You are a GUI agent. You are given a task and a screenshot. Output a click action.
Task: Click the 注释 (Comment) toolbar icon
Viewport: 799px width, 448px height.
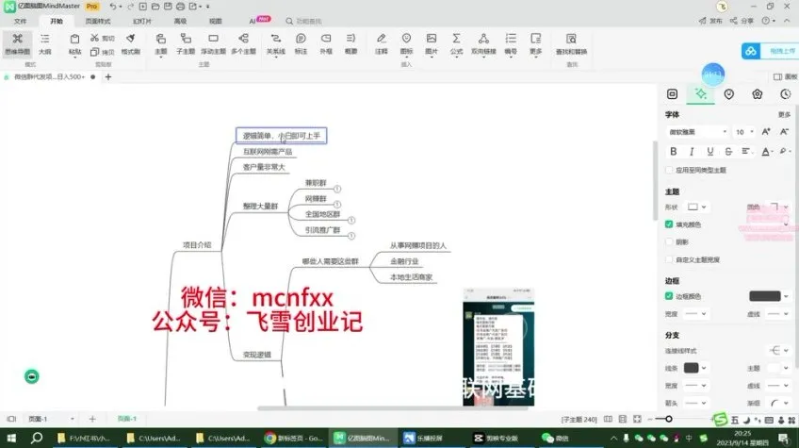pos(382,42)
